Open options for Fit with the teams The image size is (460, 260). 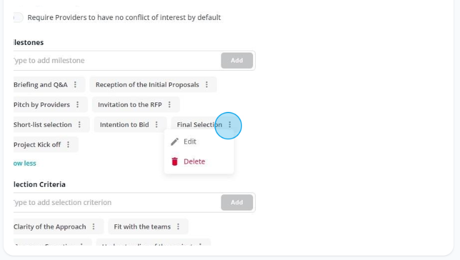(178, 226)
